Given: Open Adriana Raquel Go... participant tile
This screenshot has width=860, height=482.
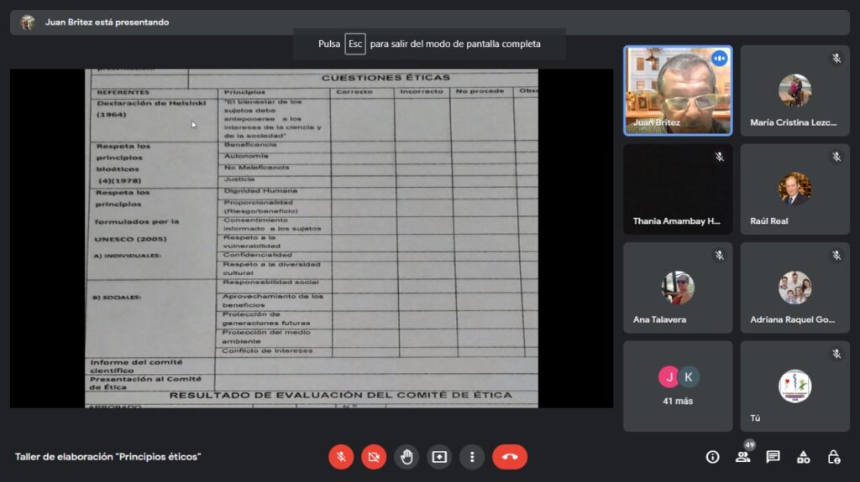Looking at the screenshot, I should [794, 288].
